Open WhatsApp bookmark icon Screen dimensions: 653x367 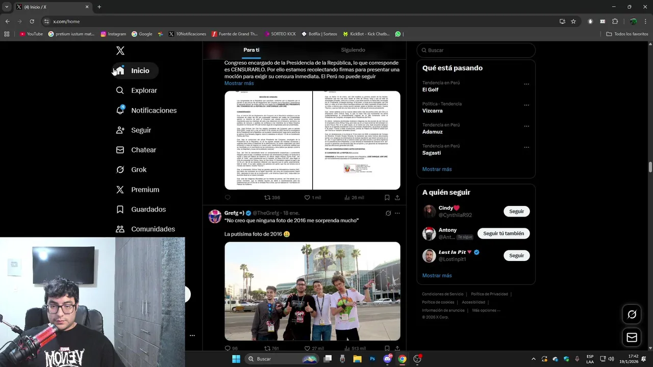point(398,34)
